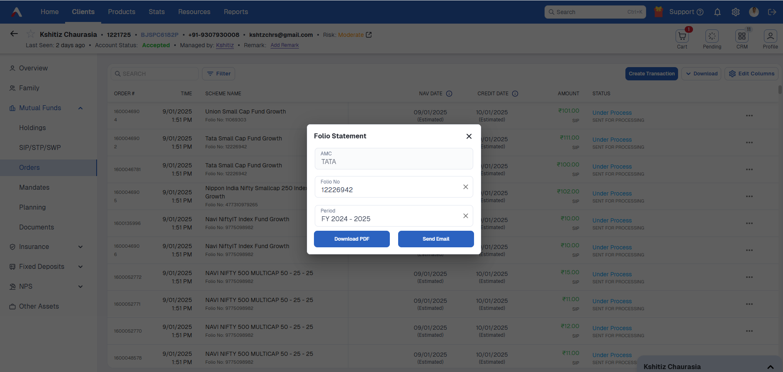783x372 pixels.
Task: Open row actions for Union Small Cap order
Action: pyautogui.click(x=749, y=116)
